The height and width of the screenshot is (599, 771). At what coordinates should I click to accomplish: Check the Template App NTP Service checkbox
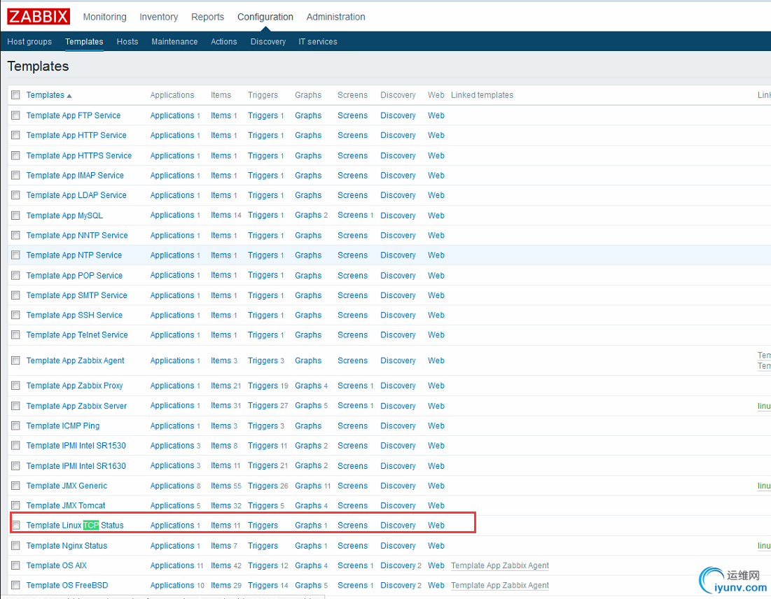click(15, 255)
